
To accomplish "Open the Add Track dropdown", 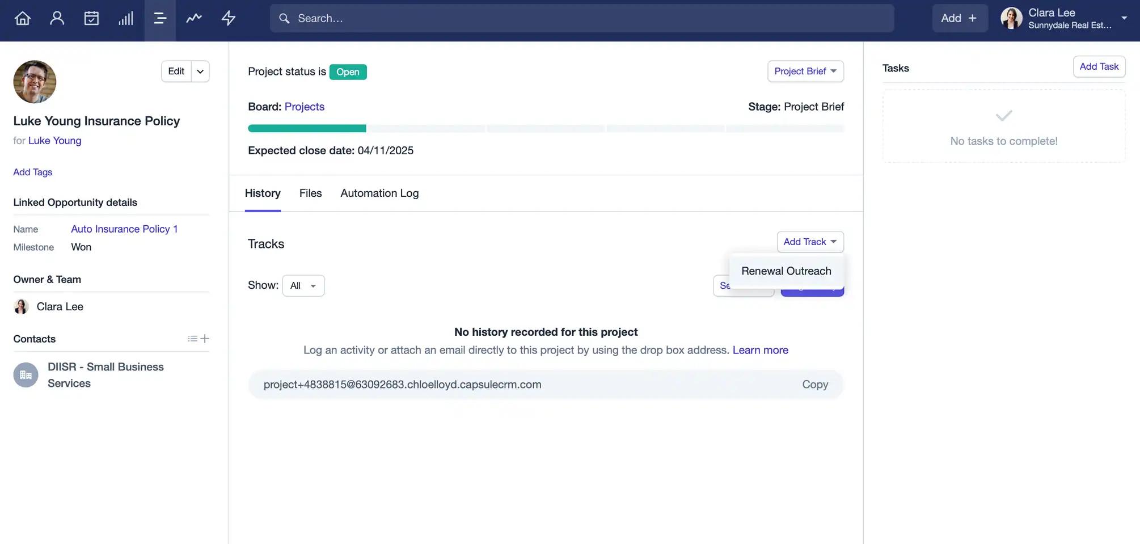I will click(810, 242).
